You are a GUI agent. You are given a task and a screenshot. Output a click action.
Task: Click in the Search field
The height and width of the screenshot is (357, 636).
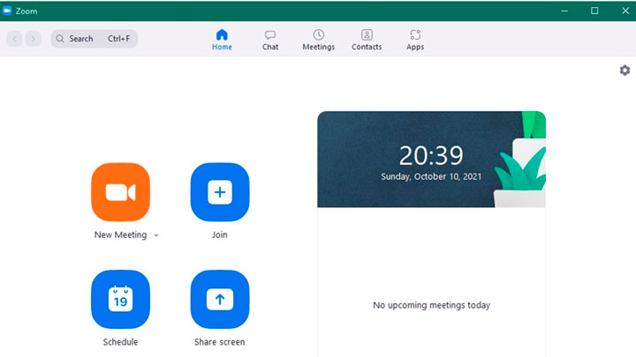coord(95,39)
